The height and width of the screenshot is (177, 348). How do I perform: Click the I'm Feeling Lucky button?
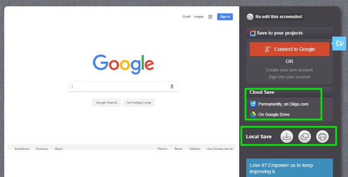(139, 102)
